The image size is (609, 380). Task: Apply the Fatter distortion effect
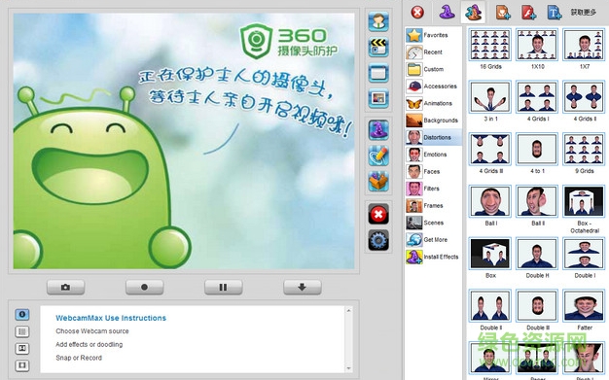click(x=584, y=306)
